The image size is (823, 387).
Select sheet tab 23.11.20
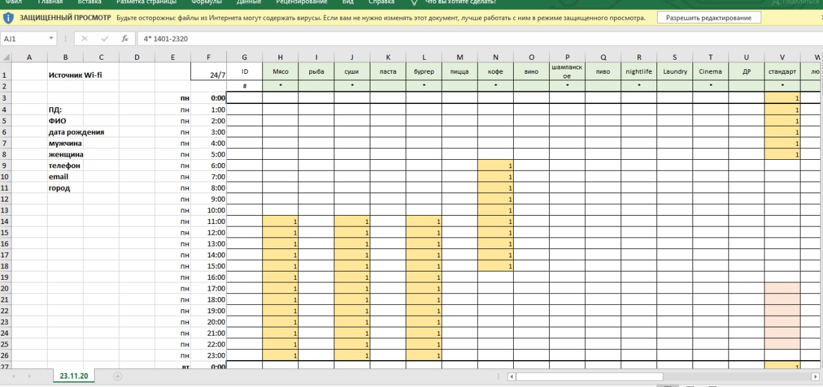point(74,375)
